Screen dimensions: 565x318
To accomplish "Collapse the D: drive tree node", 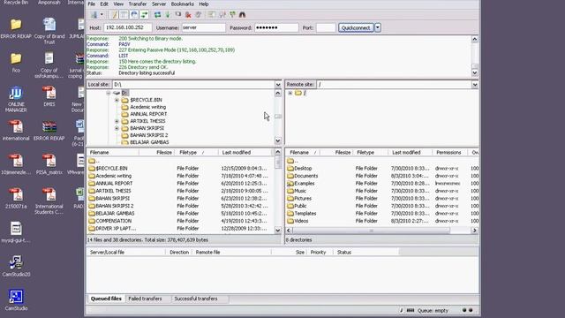I will 108,93.
